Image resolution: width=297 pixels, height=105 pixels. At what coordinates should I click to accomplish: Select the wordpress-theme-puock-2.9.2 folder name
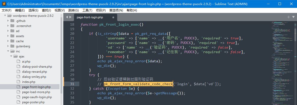pos(33,16)
